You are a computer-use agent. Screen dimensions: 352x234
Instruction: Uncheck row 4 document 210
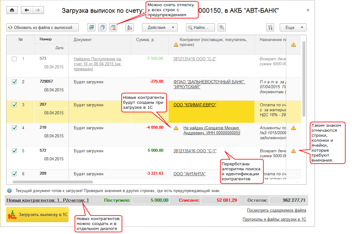(14, 128)
